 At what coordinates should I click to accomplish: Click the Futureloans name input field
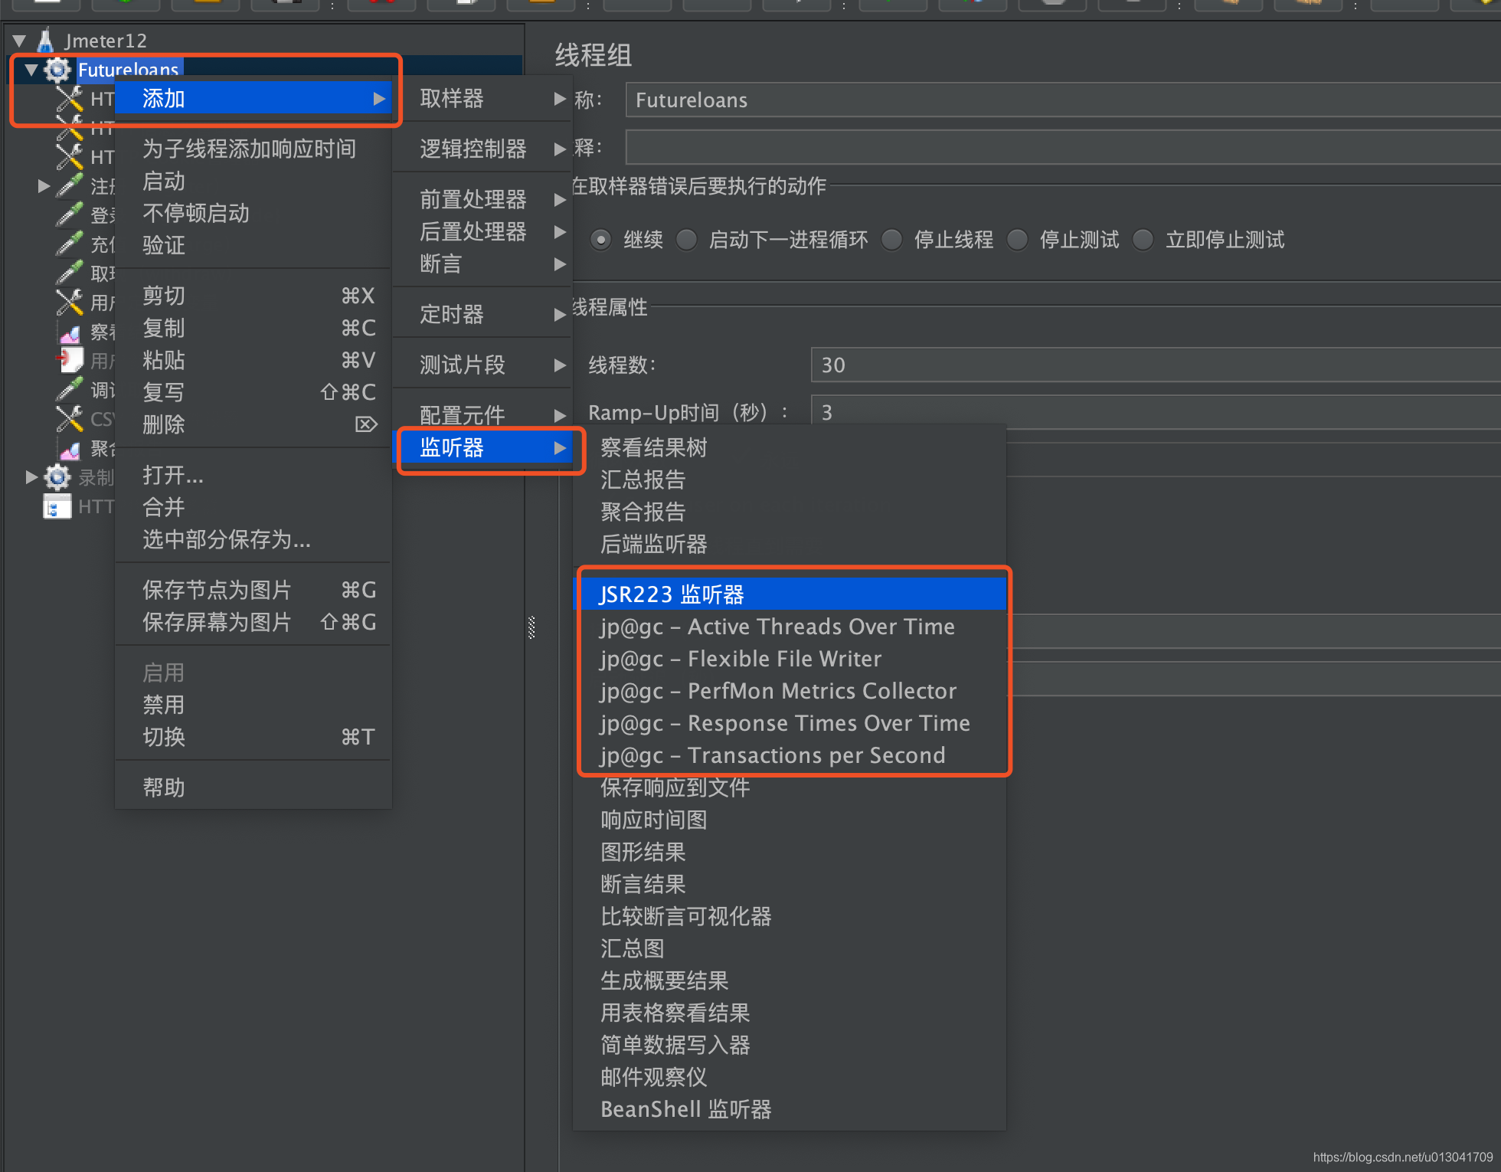(x=1063, y=100)
